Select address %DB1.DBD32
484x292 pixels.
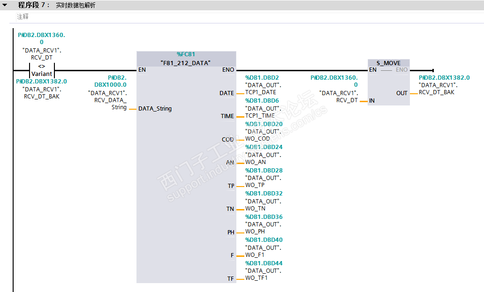click(264, 193)
